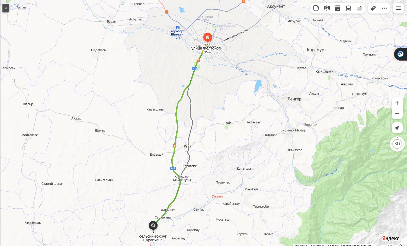Expand the collapsed side panel arrow
Screen dimensions: 407x246
coord(6,8)
